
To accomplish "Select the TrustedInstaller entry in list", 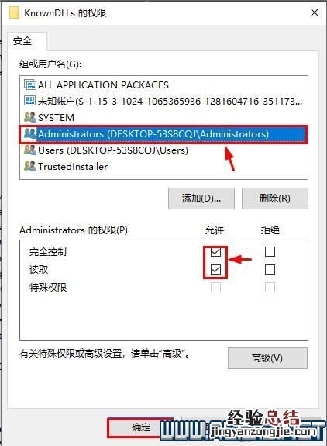I will coord(163,167).
